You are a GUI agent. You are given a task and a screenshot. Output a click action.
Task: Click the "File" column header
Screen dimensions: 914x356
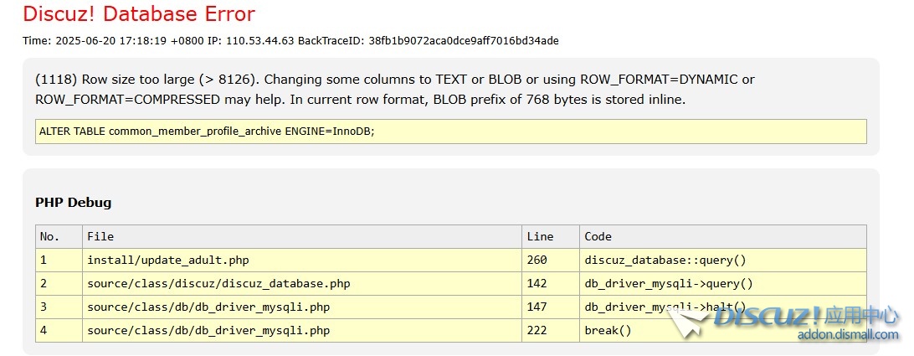point(302,236)
